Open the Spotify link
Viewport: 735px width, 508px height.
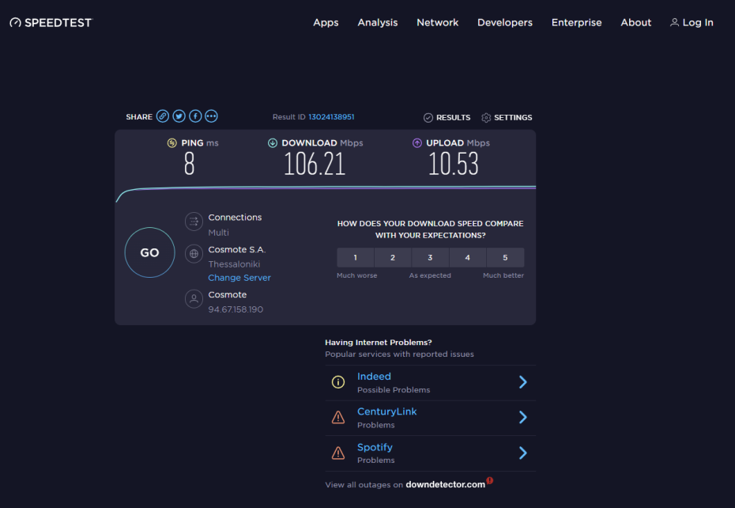point(375,447)
